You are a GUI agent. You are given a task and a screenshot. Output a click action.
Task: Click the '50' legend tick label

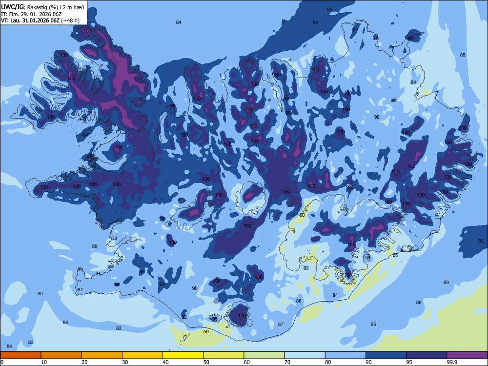coord(206,362)
